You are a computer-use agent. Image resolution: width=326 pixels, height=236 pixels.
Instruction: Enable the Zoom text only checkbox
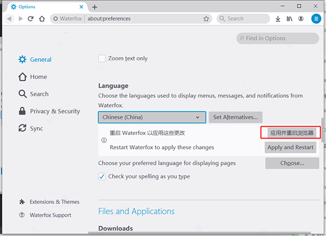102,59
